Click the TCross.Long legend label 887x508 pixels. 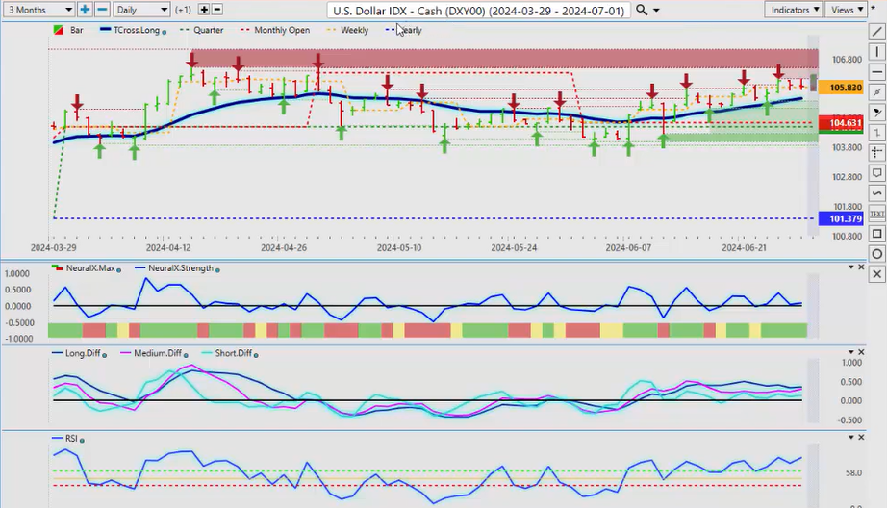tap(137, 30)
